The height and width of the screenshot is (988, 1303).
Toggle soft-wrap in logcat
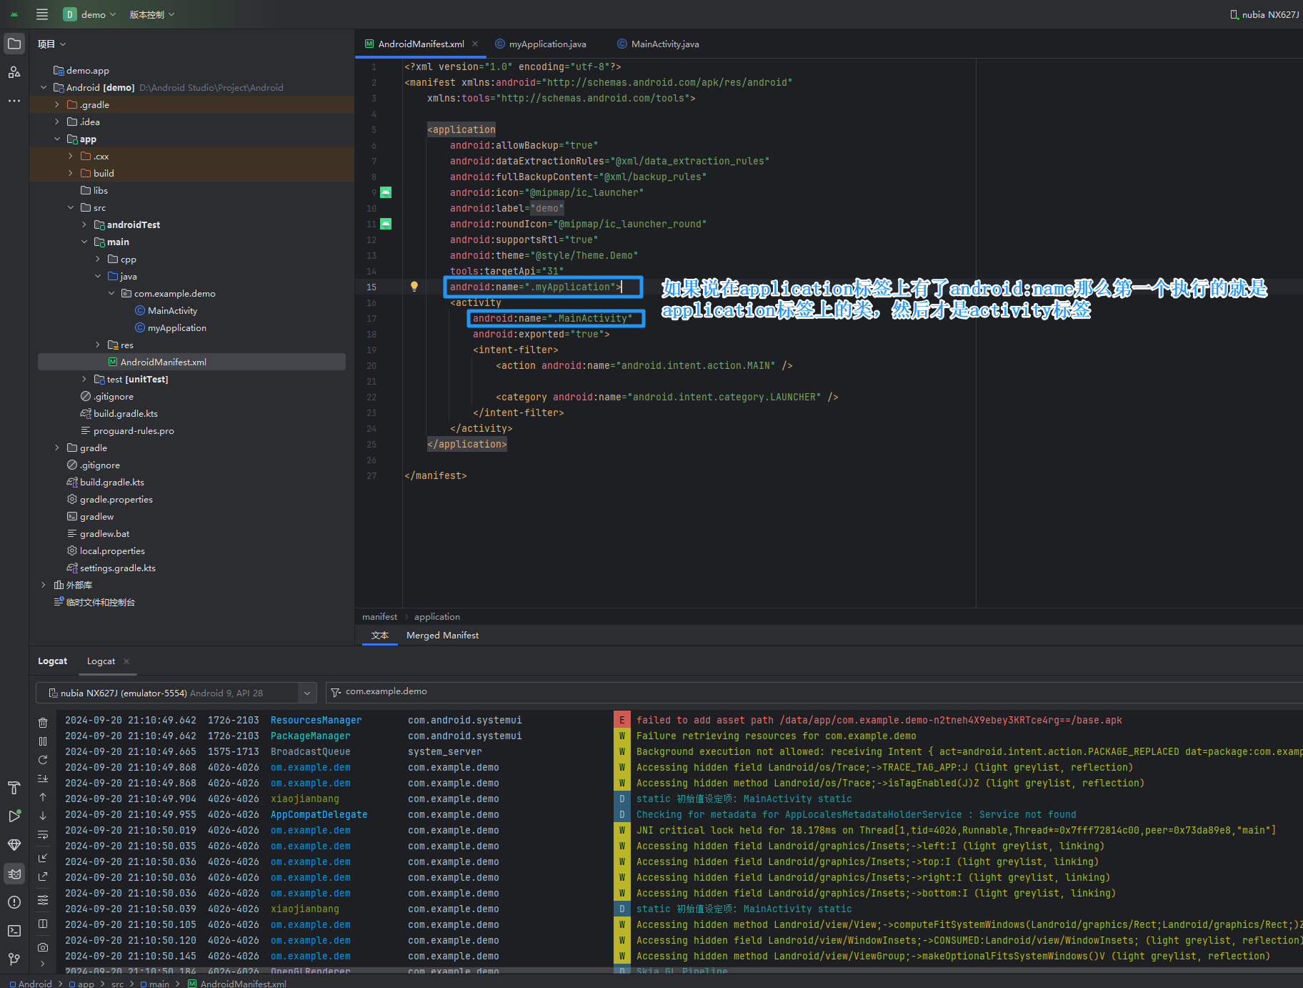click(43, 834)
